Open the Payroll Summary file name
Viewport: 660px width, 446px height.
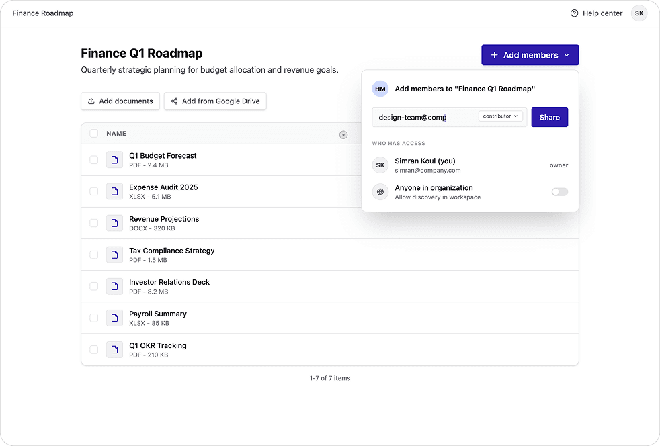158,314
